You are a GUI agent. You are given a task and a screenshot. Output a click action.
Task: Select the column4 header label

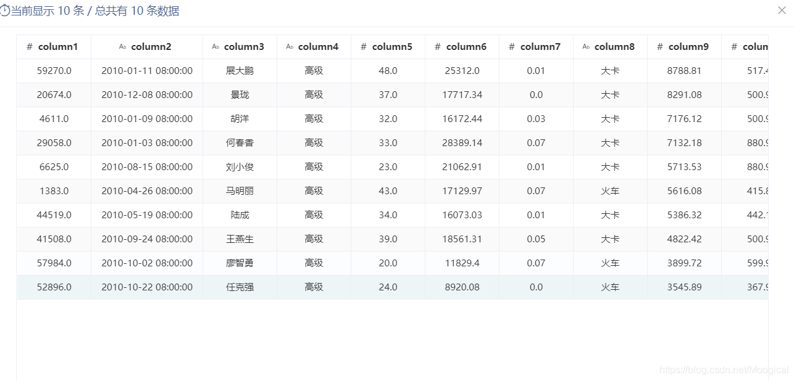[318, 47]
